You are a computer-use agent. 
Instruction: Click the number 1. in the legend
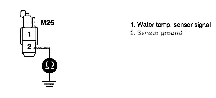[x=132, y=25]
